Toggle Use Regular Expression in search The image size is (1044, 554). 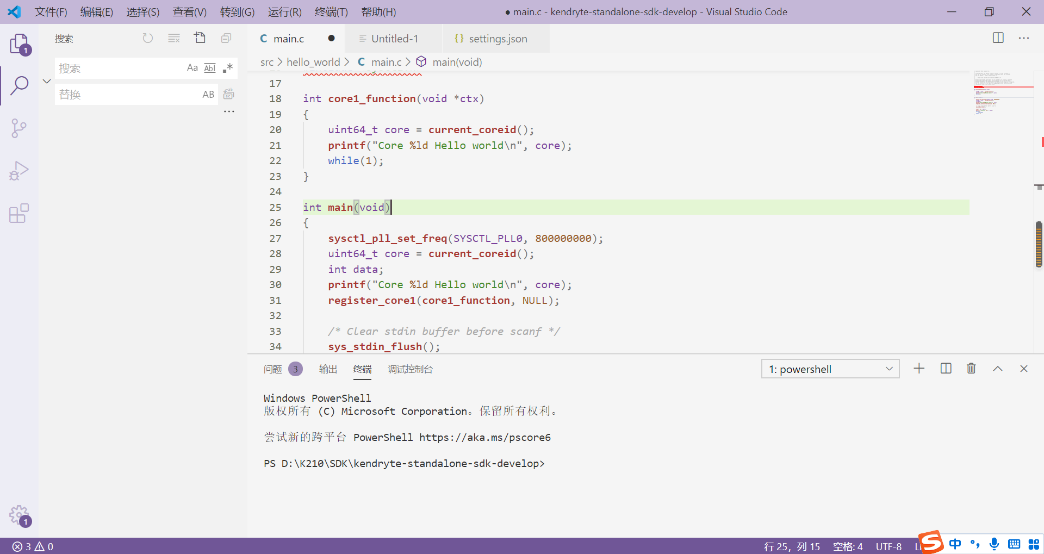coord(227,68)
